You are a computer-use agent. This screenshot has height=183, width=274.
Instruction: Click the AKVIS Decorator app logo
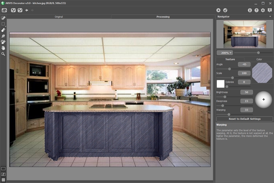click(3, 3)
